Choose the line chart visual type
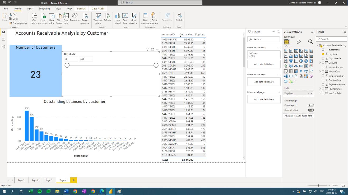Viewport: 348px width, 195px height. [286, 56]
